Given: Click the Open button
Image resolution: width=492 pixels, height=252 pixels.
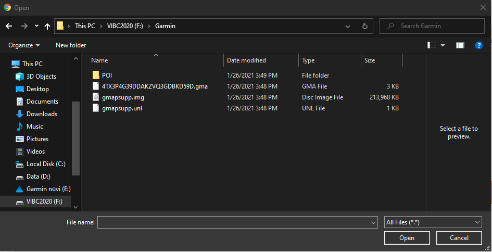Looking at the screenshot, I should [407, 238].
